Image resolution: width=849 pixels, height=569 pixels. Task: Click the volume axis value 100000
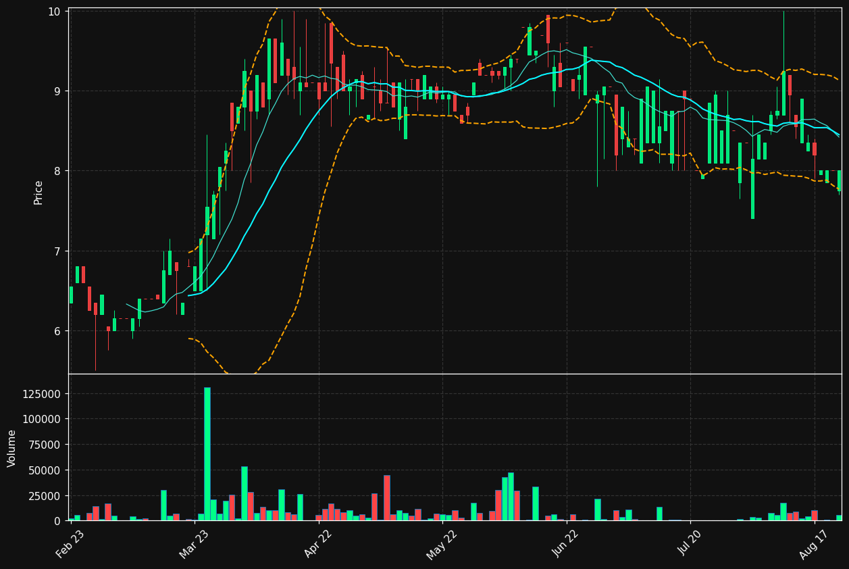pos(42,419)
